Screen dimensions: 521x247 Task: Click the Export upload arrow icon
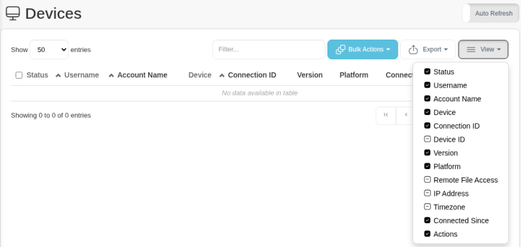pos(413,49)
